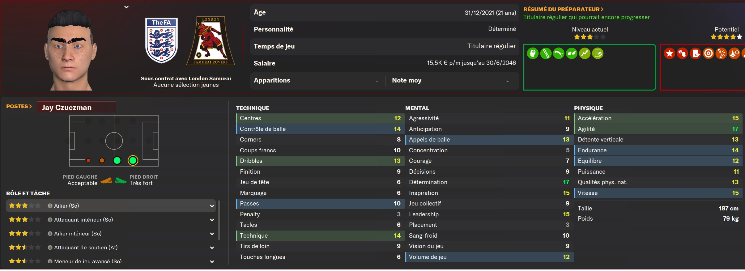Click the London Samurai Rovers club badge
The height and width of the screenshot is (271, 745).
(x=211, y=40)
